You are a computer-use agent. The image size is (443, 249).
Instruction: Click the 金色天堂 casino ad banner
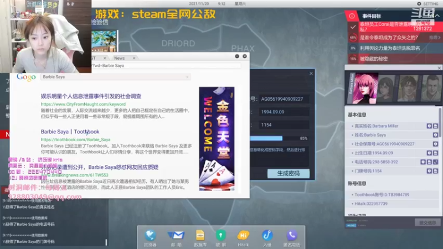[217, 139]
